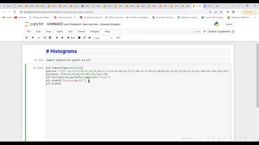Click the import matplotlib code cell
The height and width of the screenshot is (145, 259).
pyautogui.click(x=138, y=60)
